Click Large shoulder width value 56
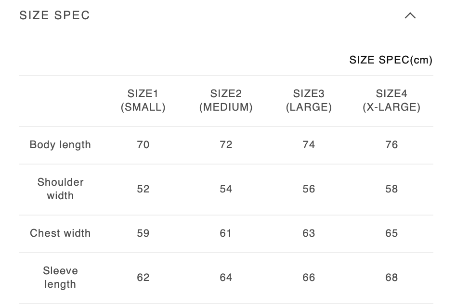The image size is (469, 306). tap(309, 189)
